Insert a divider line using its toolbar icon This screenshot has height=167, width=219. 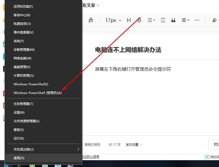click(x=163, y=20)
